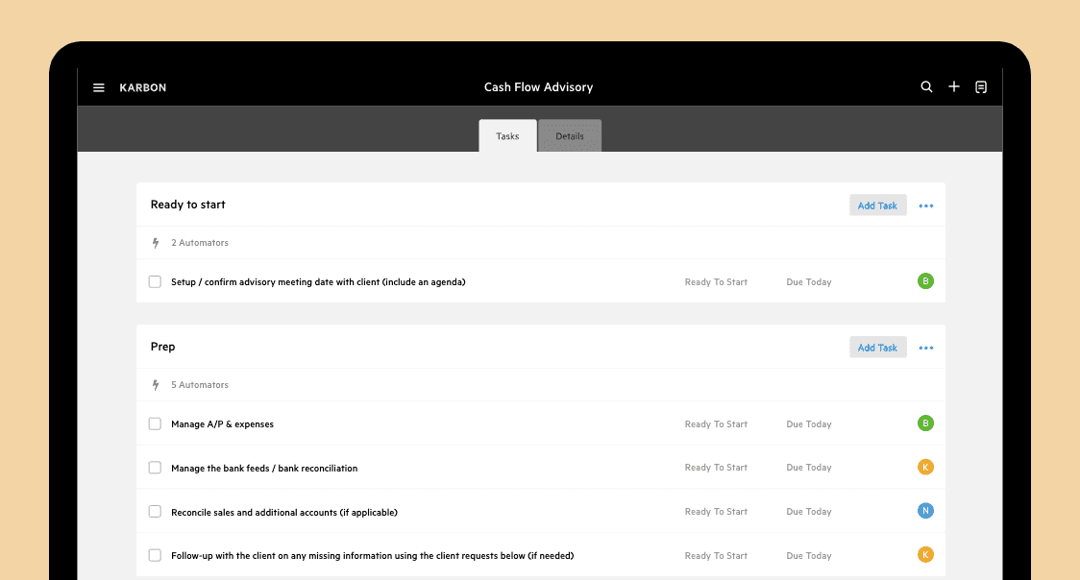The image size is (1080, 580).
Task: Select the Tasks tab
Action: tap(507, 135)
